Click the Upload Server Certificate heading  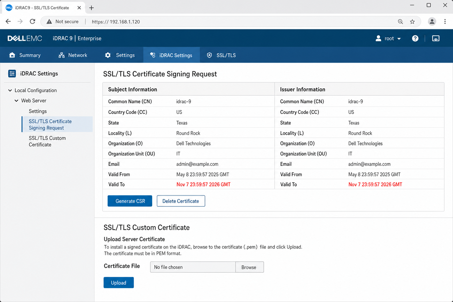[134, 239]
